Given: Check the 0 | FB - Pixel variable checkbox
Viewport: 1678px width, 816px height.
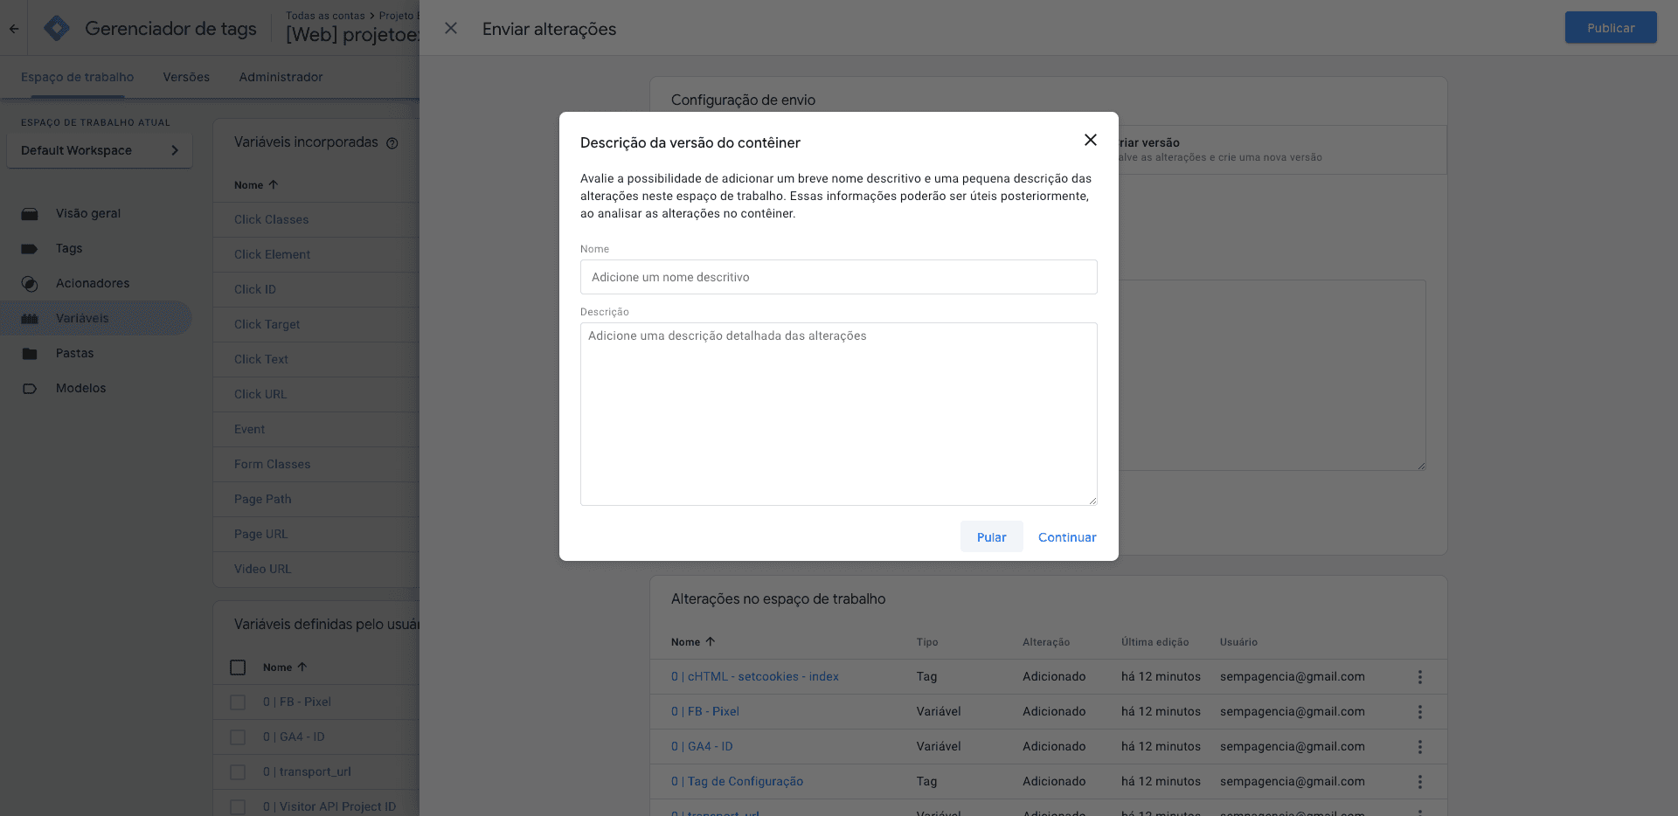Looking at the screenshot, I should click(x=238, y=702).
